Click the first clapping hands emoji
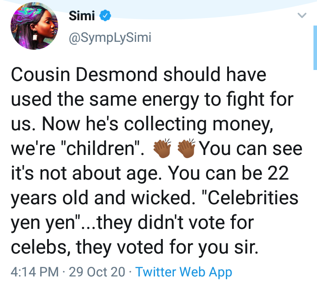Image resolution: width=317 pixels, height=287 pixels. coord(162,148)
